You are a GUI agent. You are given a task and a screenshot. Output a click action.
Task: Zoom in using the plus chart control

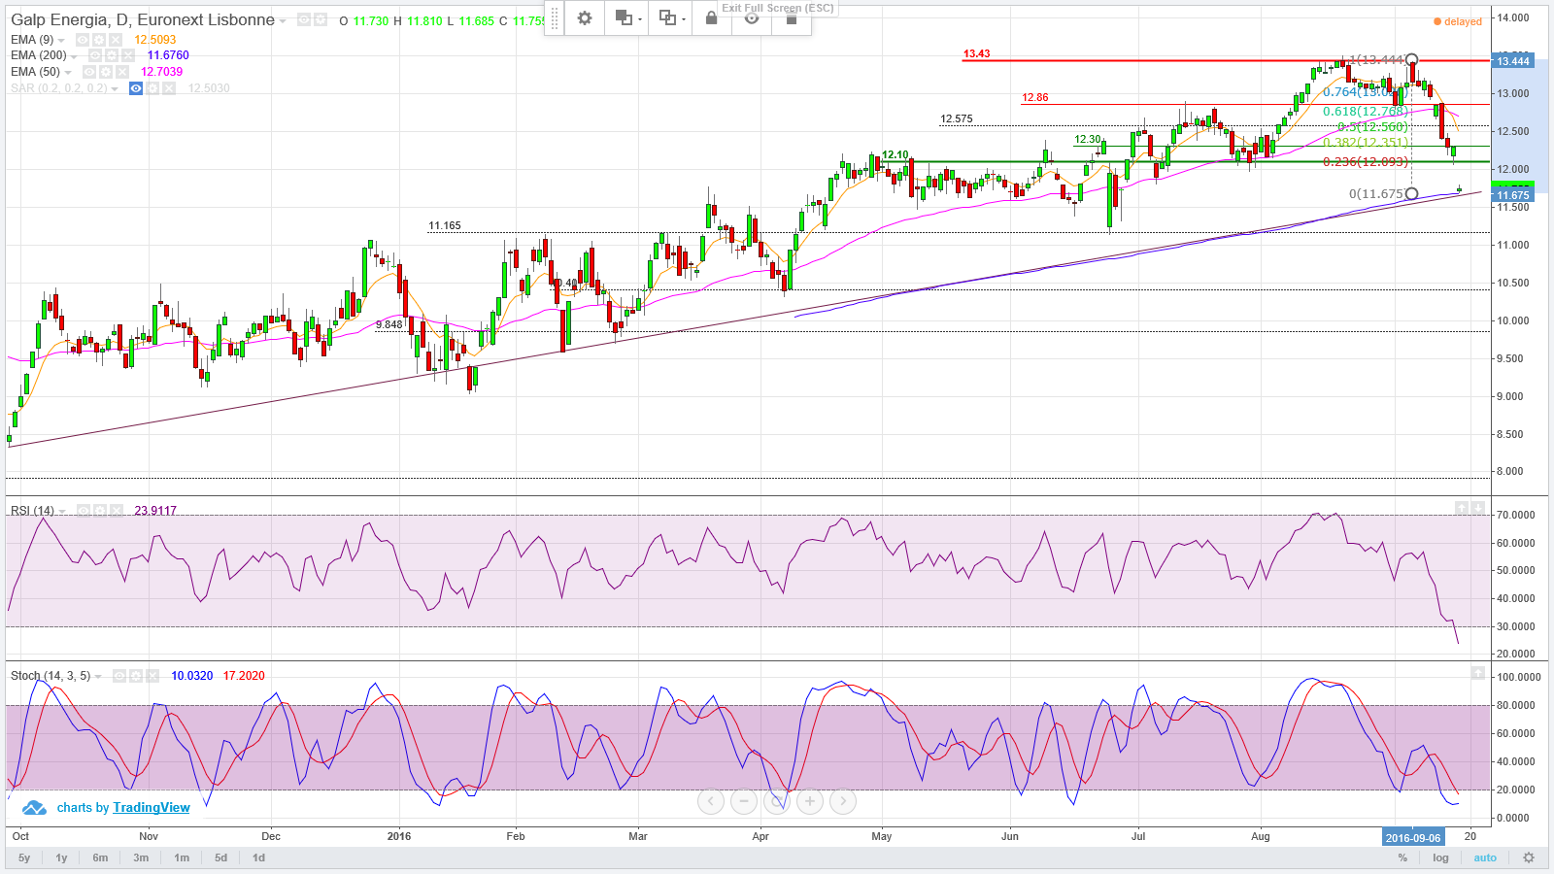[810, 801]
